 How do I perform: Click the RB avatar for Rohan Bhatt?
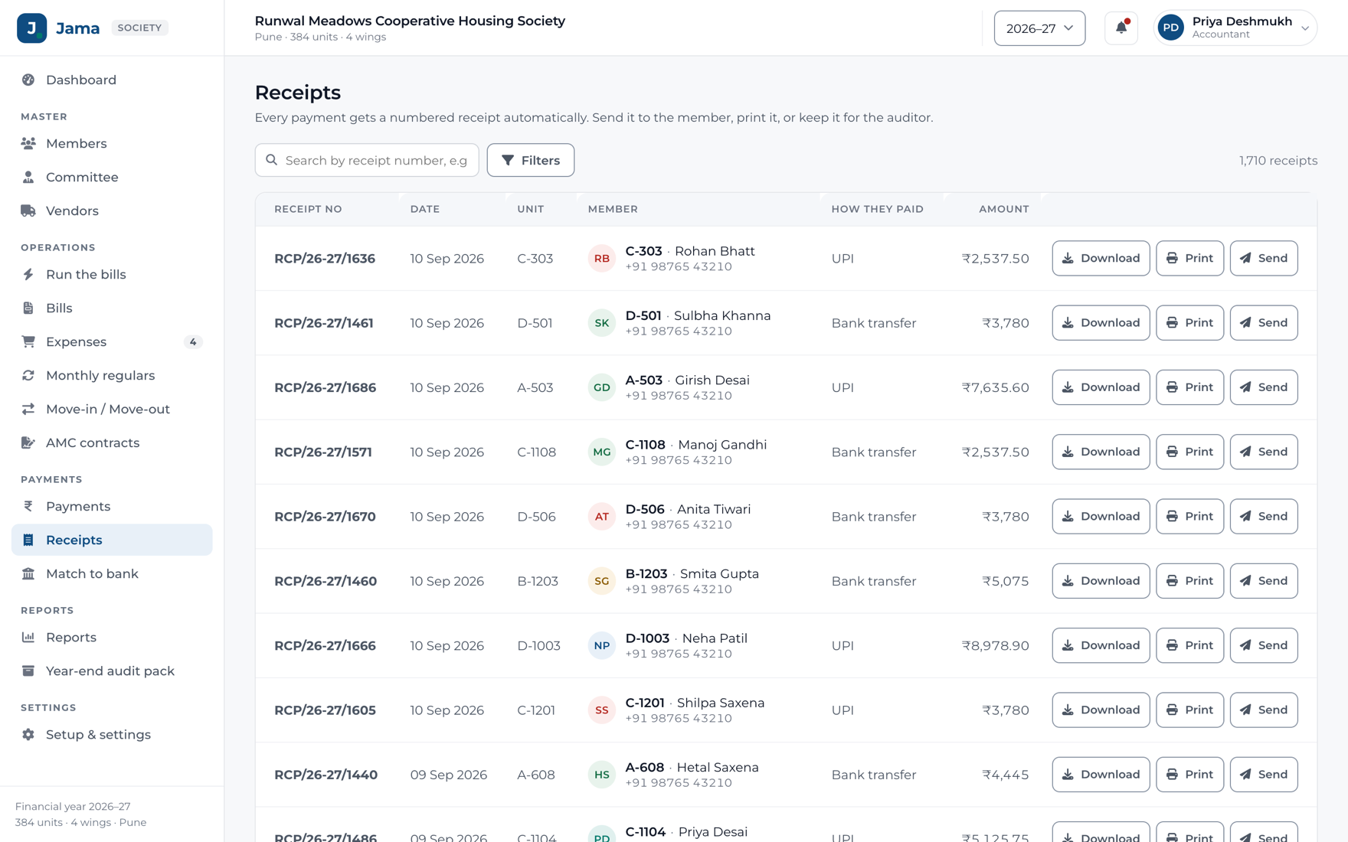point(602,259)
